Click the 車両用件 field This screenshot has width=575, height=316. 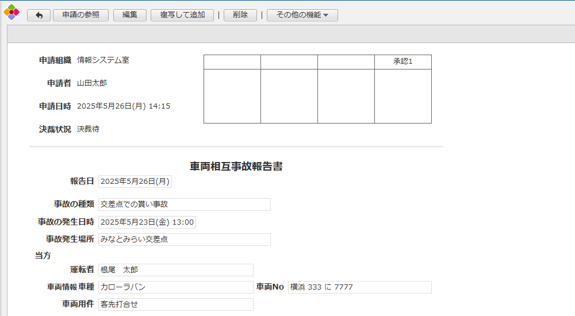tap(175, 305)
